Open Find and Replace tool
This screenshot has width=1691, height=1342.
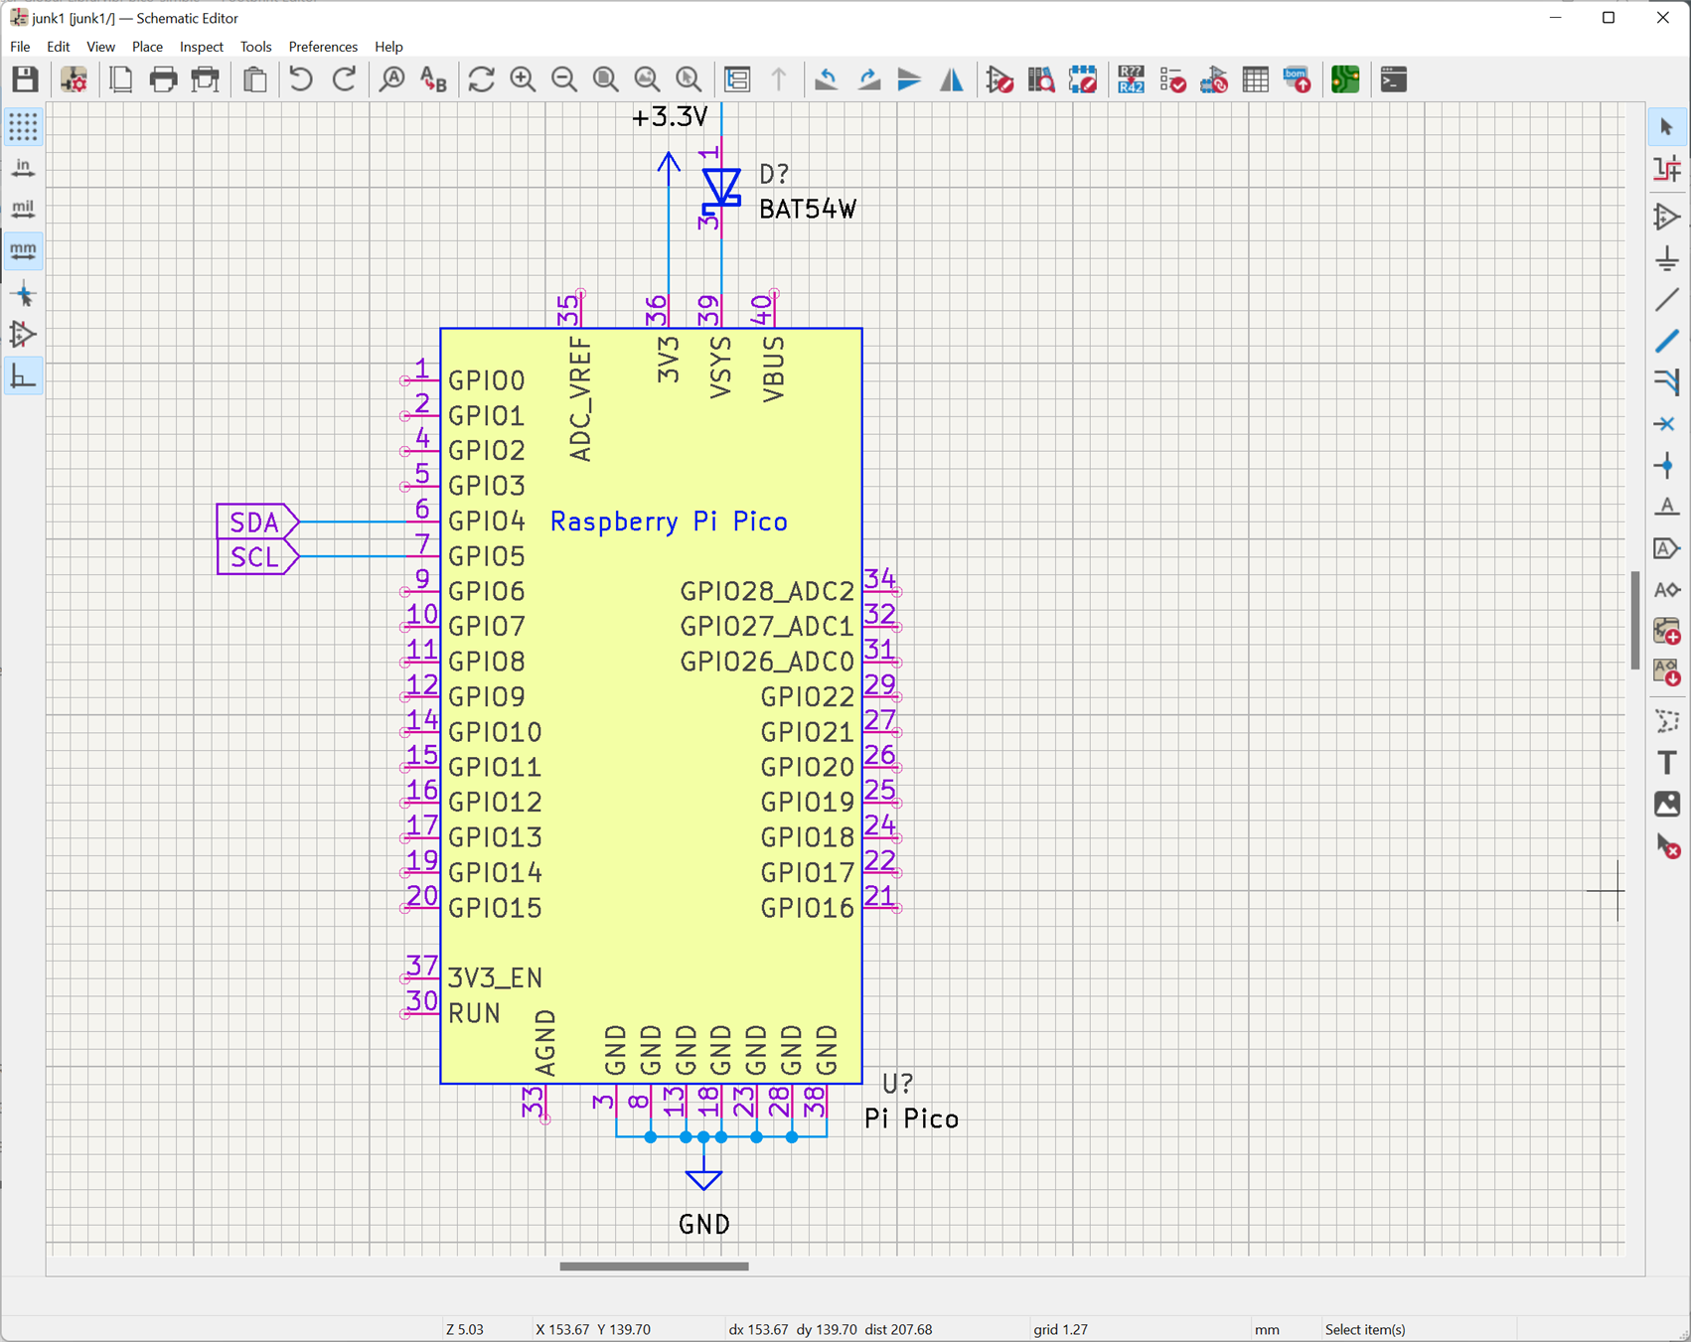coord(433,79)
